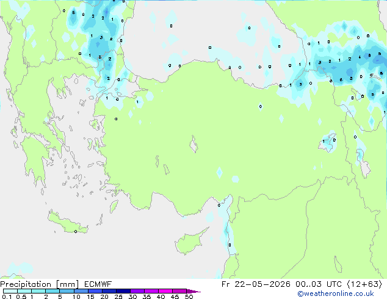
Task: Click the 35–40 mm legend color box
Action: pyautogui.click(x=151, y=291)
